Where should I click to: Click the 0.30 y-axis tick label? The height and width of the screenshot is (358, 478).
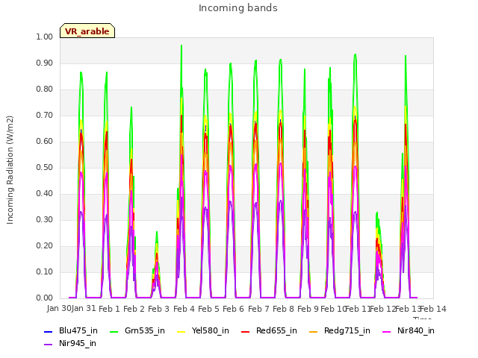(x=45, y=219)
